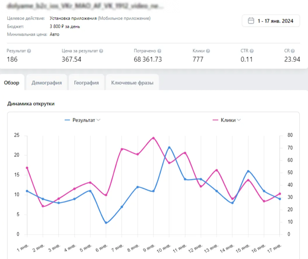Click the pink peak data point on 9 янв.
The image size is (308, 259).
point(153,138)
